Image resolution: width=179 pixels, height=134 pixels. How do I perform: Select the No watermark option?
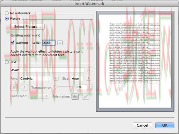pos(7,13)
